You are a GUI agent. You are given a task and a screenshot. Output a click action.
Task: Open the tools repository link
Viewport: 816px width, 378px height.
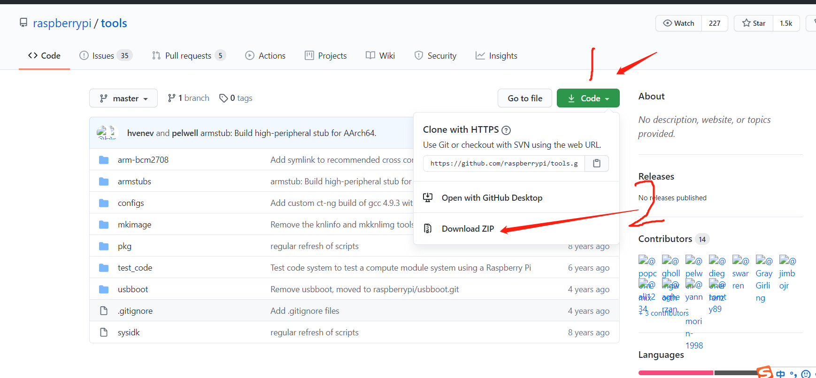114,23
